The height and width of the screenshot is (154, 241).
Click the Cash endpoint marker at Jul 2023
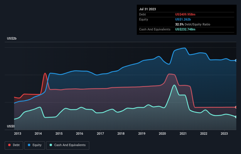point(236,117)
